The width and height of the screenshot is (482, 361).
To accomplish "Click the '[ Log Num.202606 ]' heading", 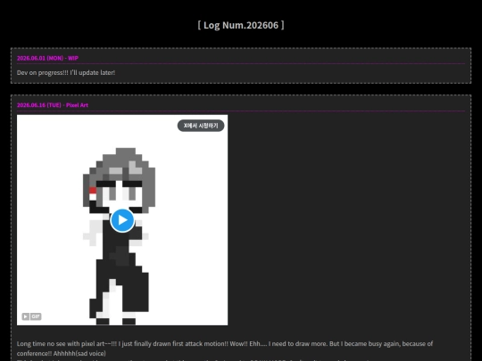I will pyautogui.click(x=241, y=25).
